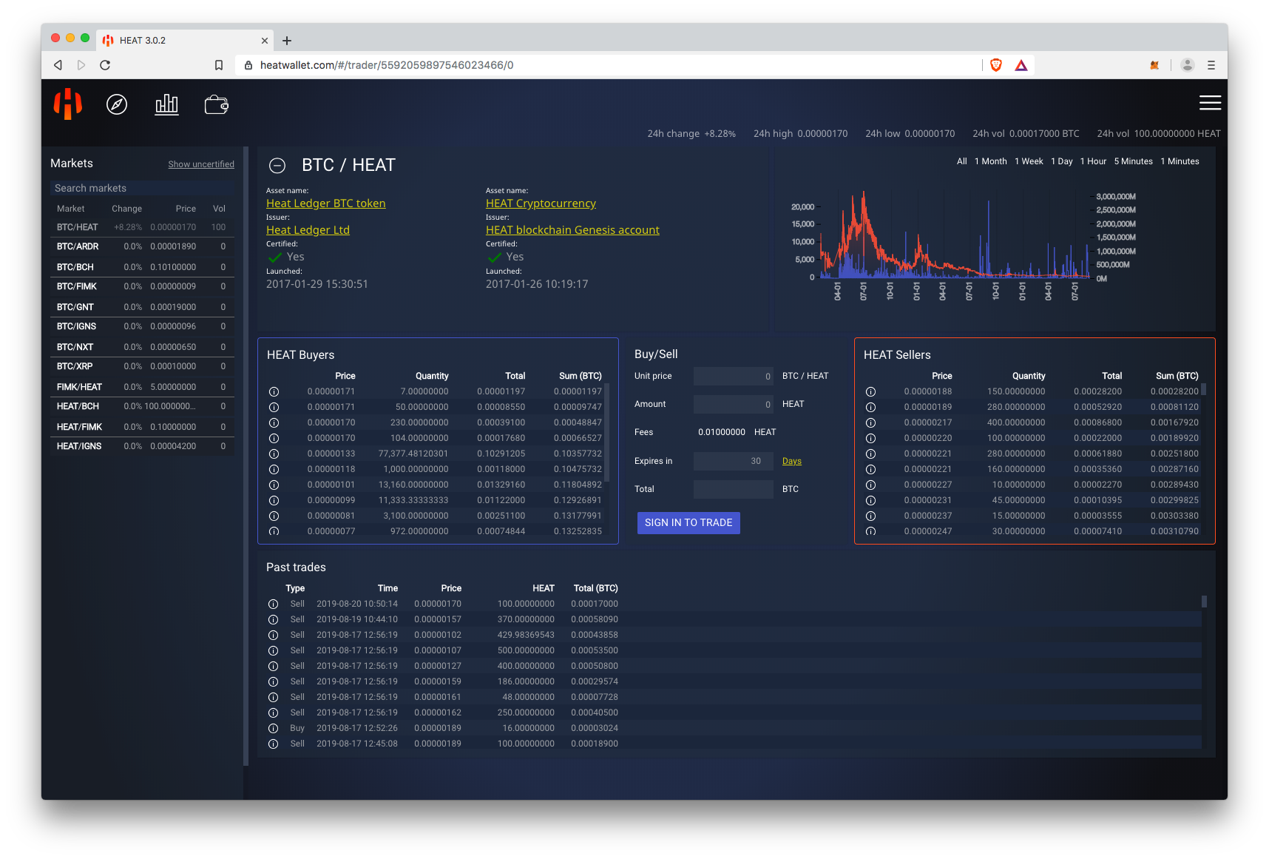This screenshot has height=859, width=1269.
Task: Click info icon for seller order 150.00000000
Action: (870, 391)
